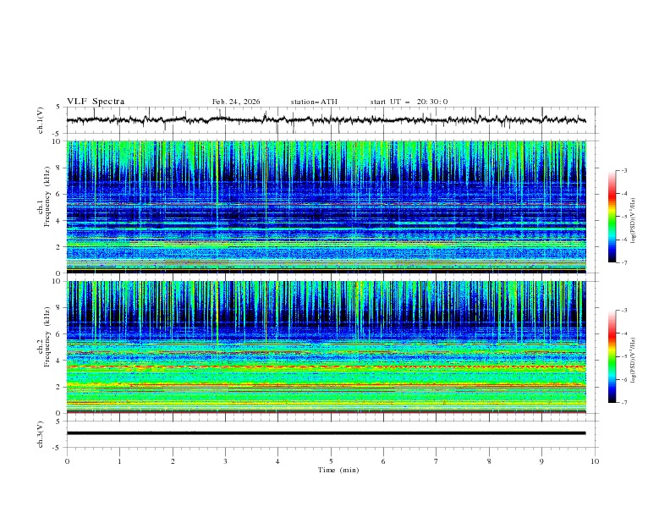Click the ch.1 PSD color scale bar

pyautogui.click(x=612, y=217)
